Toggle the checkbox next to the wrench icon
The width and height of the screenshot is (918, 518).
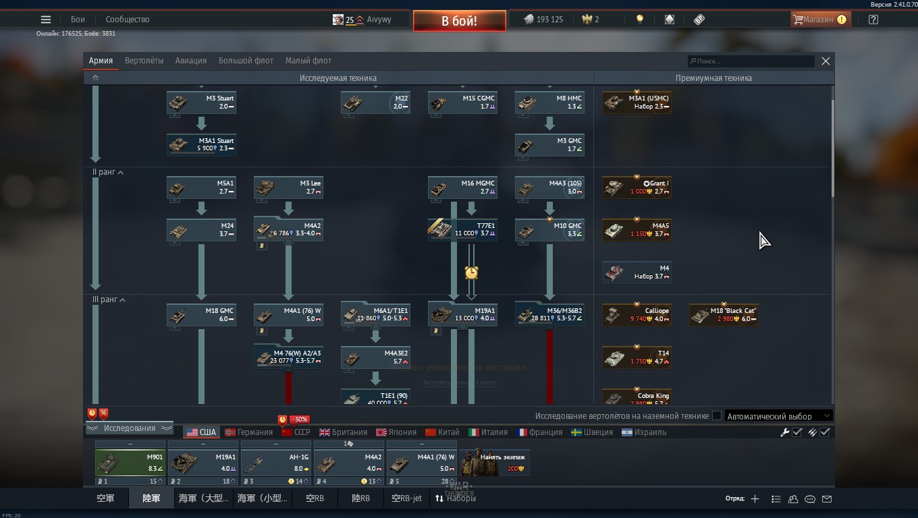coord(797,432)
